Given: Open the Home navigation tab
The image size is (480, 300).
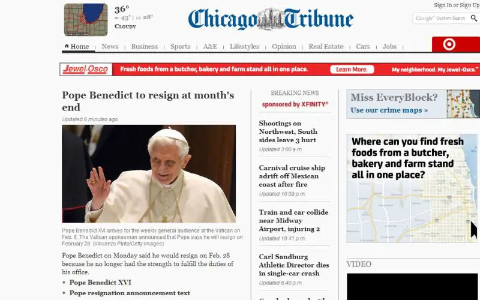Looking at the screenshot, I should pyautogui.click(x=80, y=47).
